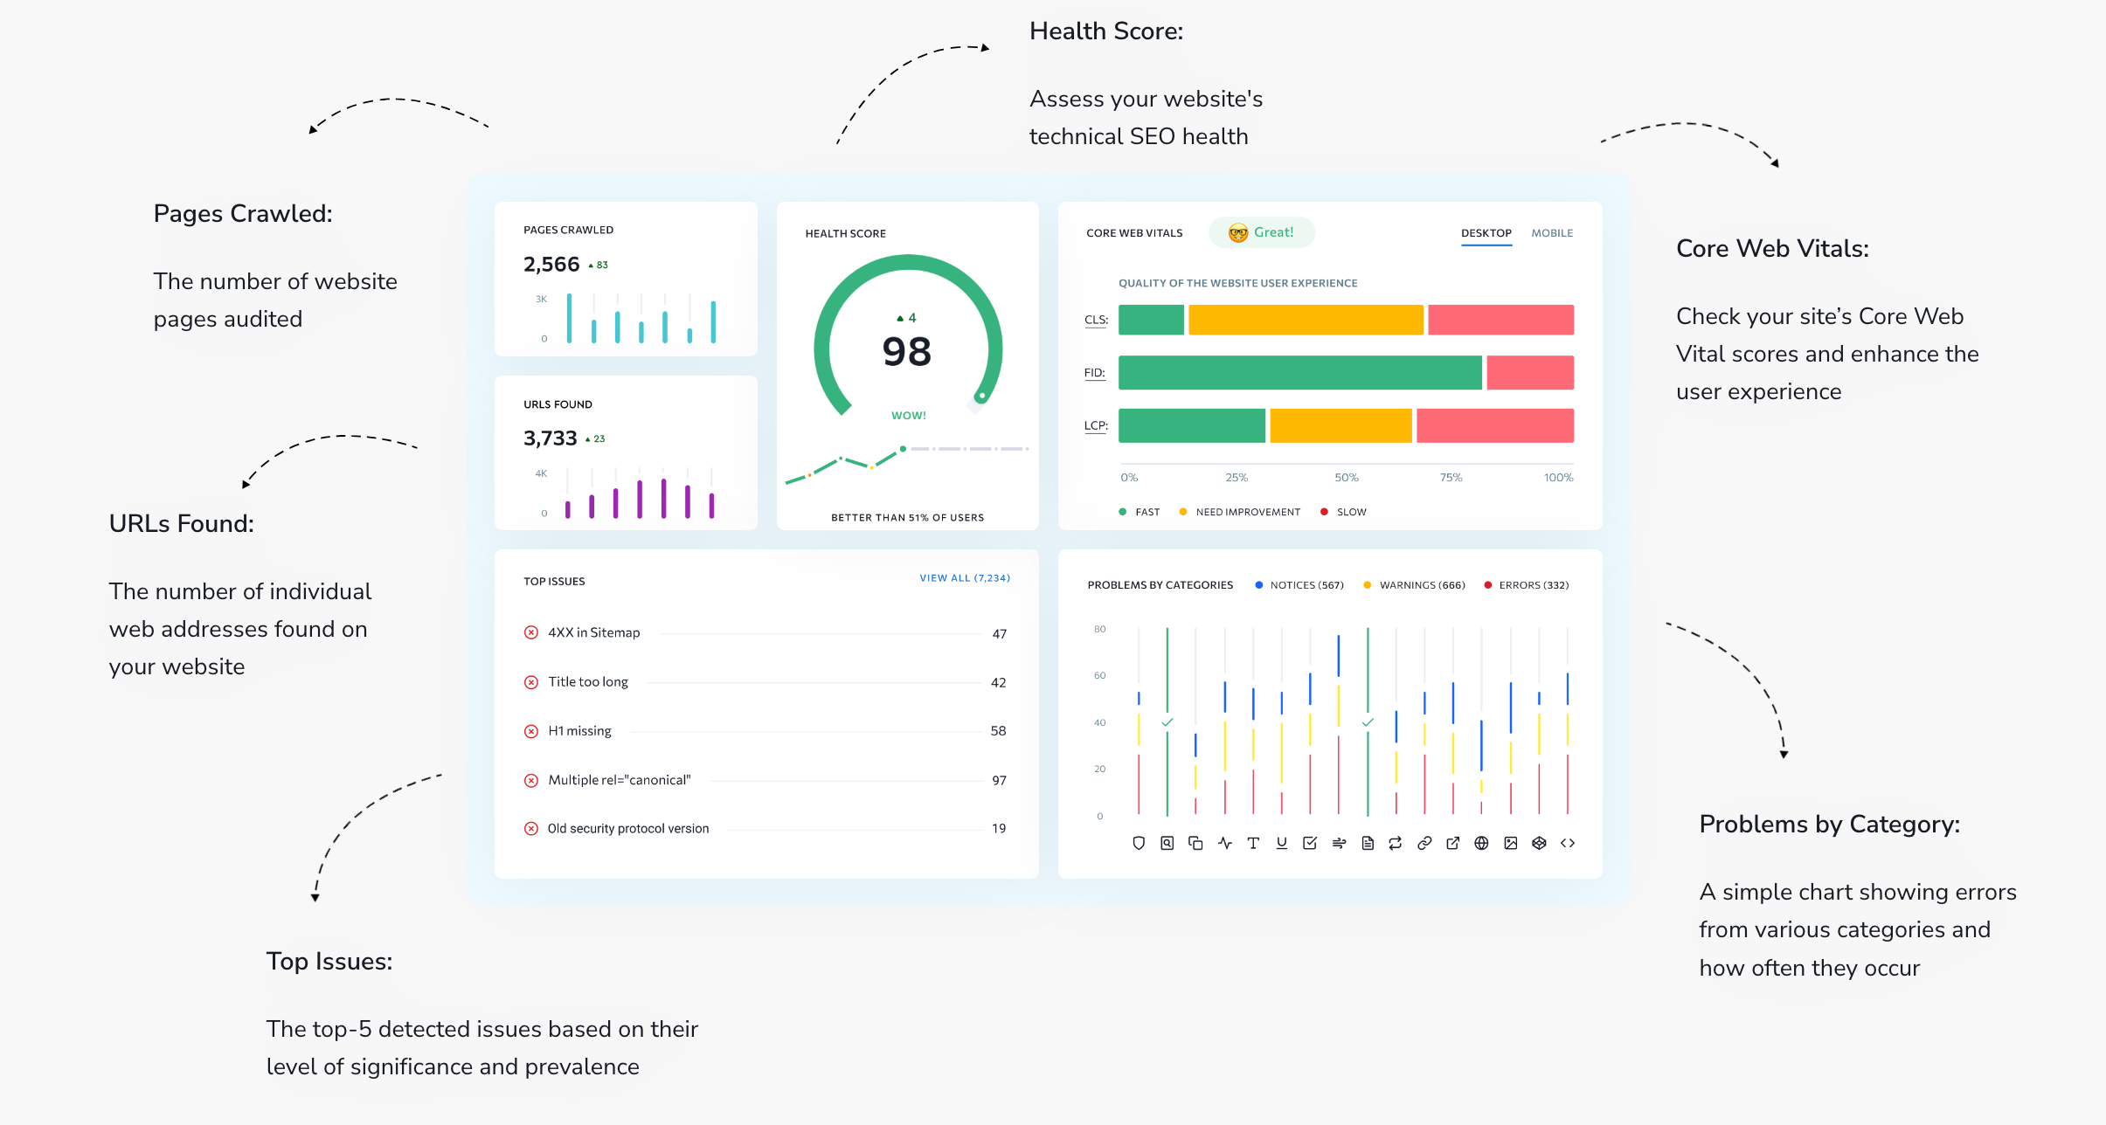This screenshot has width=2106, height=1125.
Task: Click the LCP metric label
Action: point(1096,426)
